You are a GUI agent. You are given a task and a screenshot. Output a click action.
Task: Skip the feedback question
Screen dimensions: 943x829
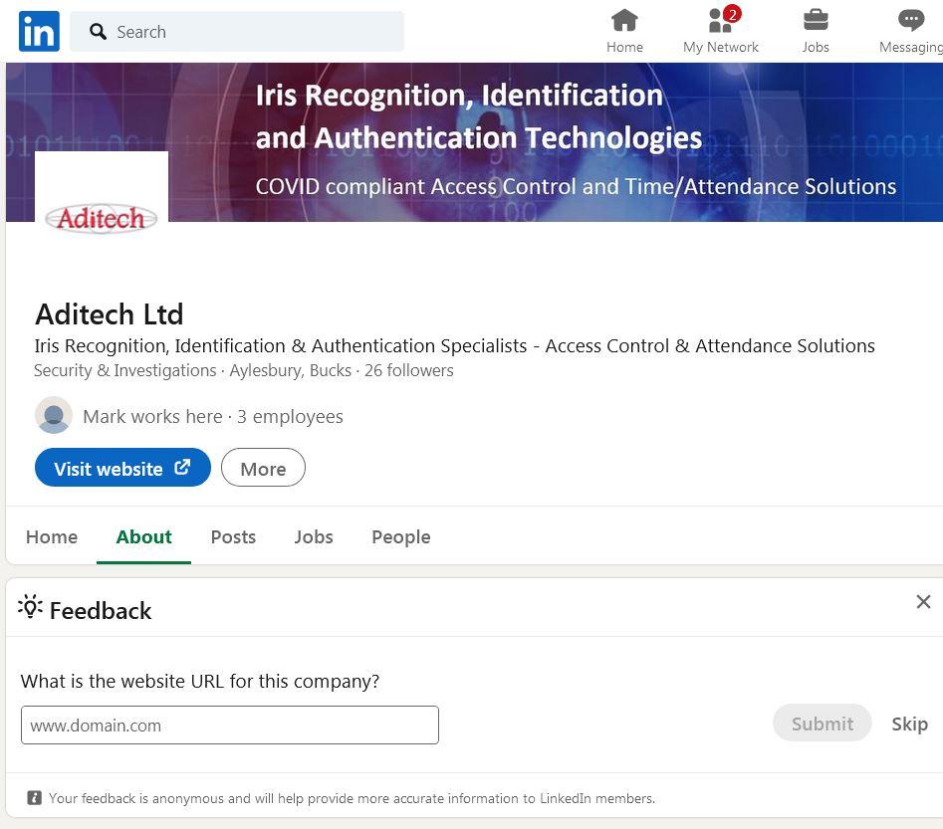pos(909,724)
